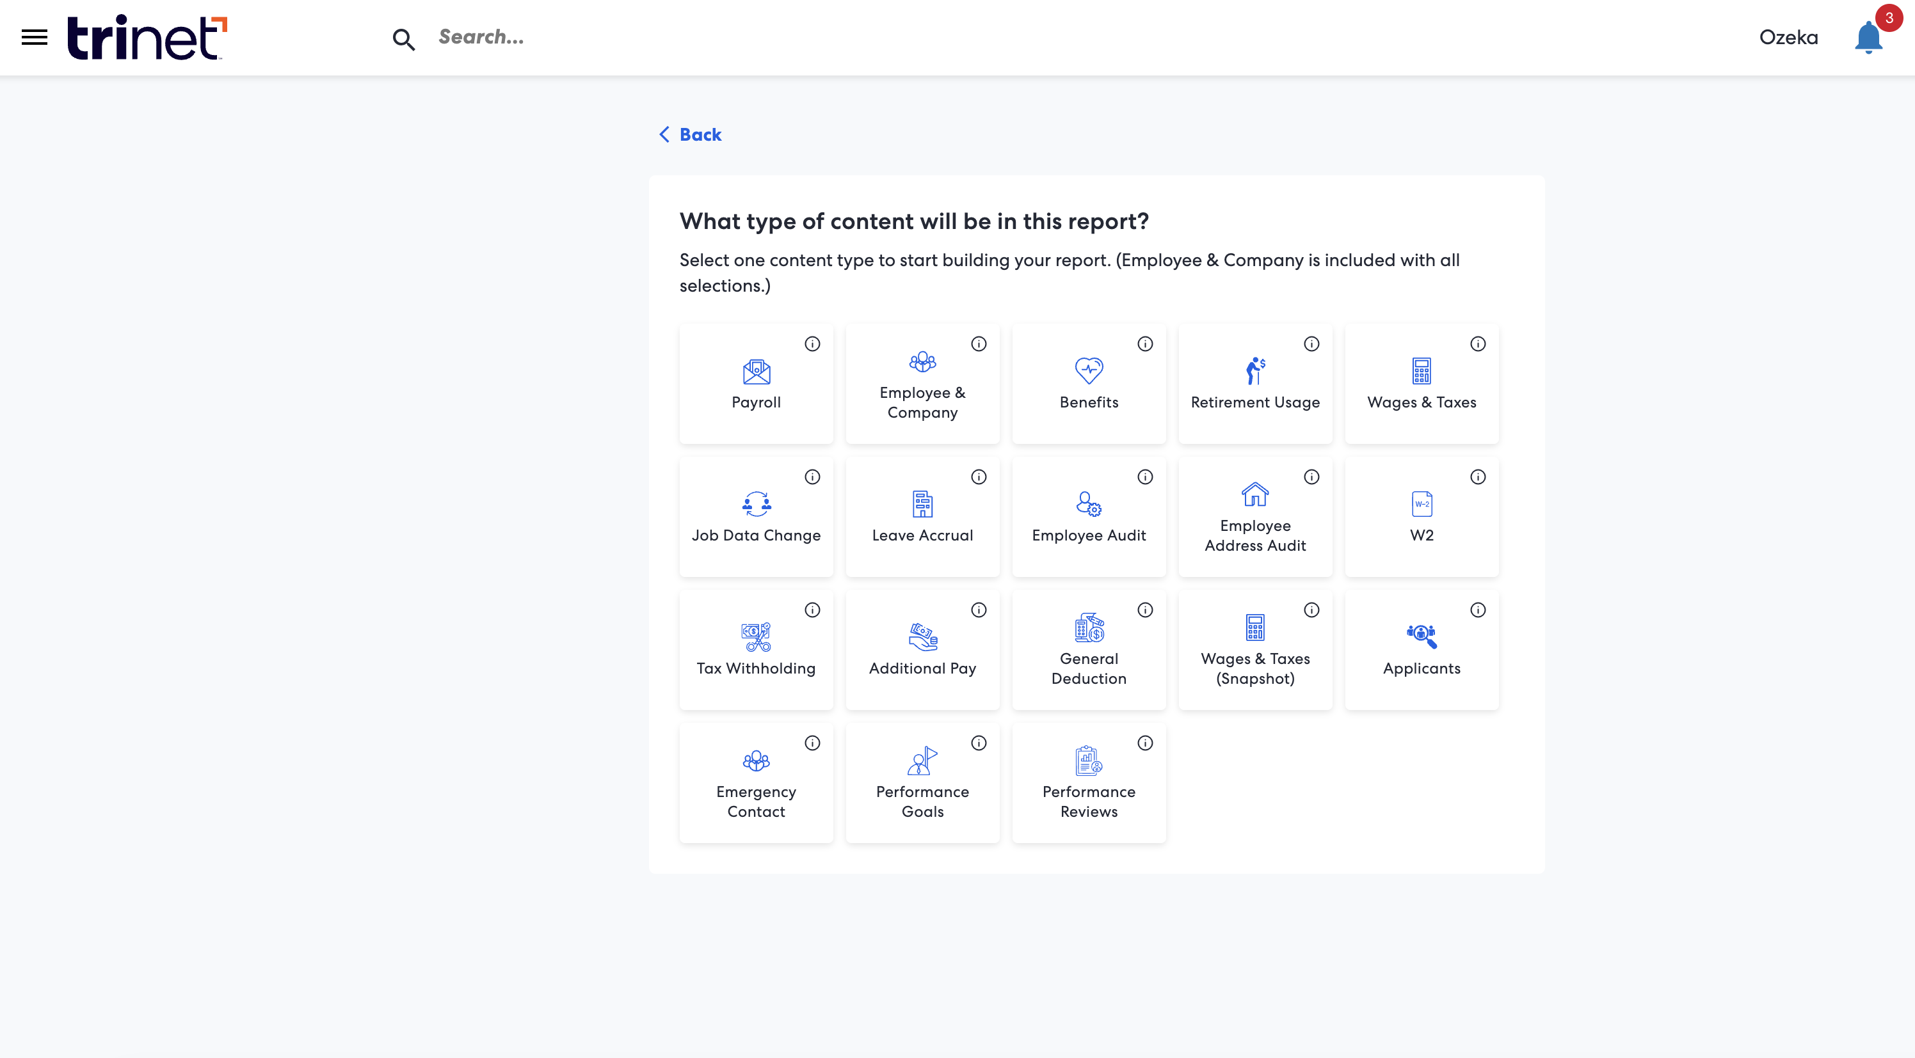Show info for Wages & Taxes card

tap(1478, 344)
